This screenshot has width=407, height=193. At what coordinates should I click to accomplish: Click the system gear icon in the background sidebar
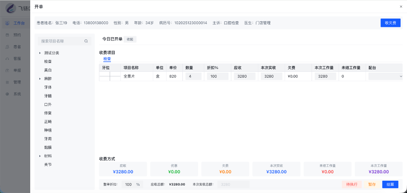click(7, 94)
